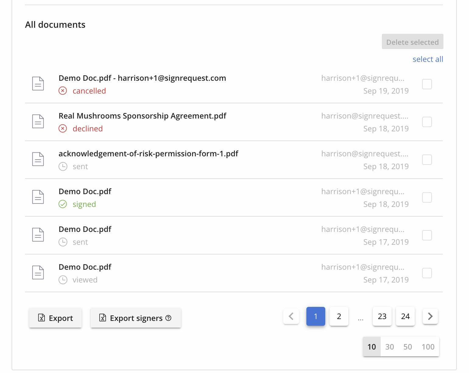Tick checkbox for viewed Demo Doc.pdf
This screenshot has height=373, width=469.
point(427,273)
